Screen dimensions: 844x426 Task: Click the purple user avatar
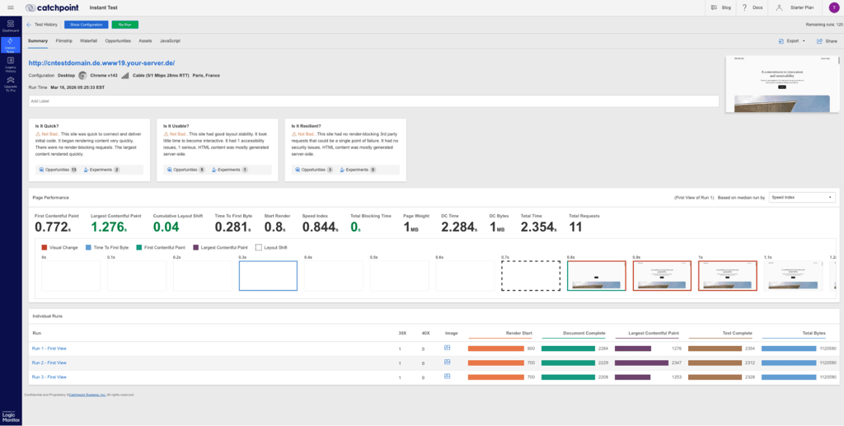834,7
